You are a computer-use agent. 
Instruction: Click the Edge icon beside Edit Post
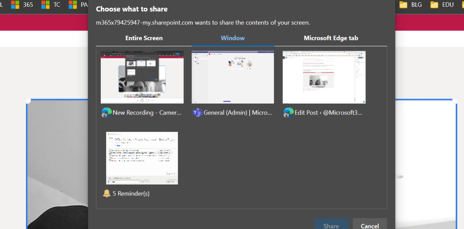288,113
